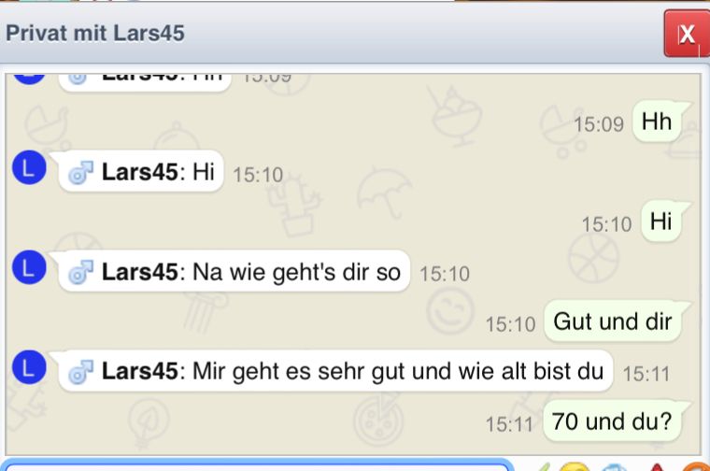Click the sent "Hi" bubble at 15:10
The height and width of the screenshot is (471, 710).
[661, 221]
